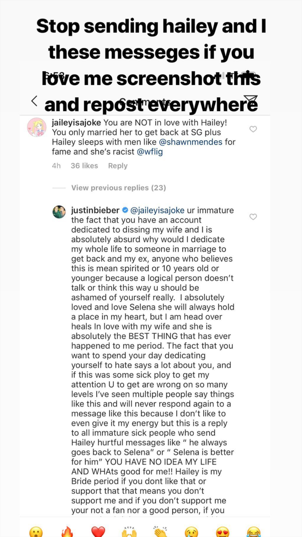Expand View previous replies (23)

tap(118, 188)
